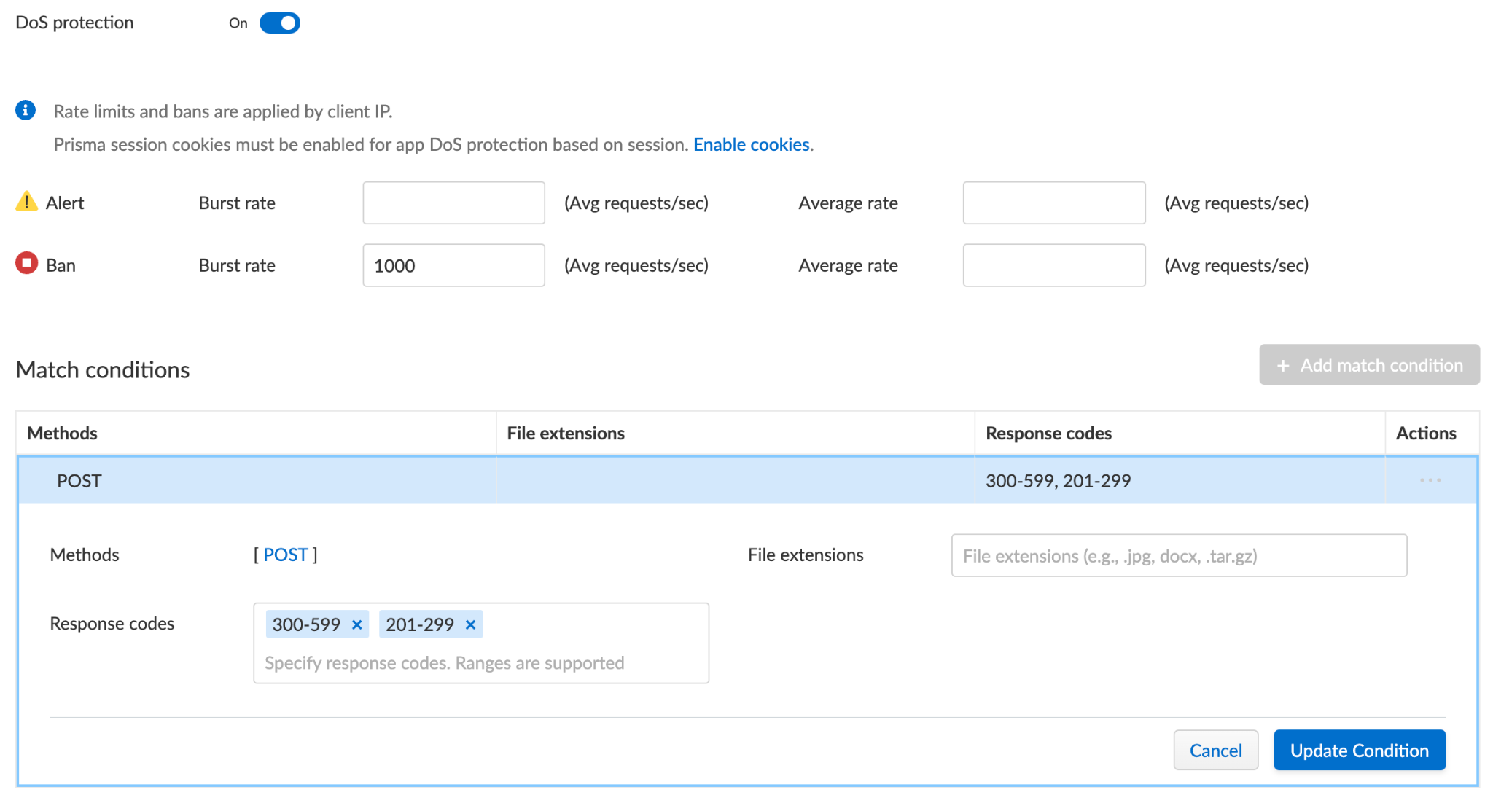Focus the Ban average rate field
This screenshot has width=1493, height=803.
pyautogui.click(x=1053, y=265)
